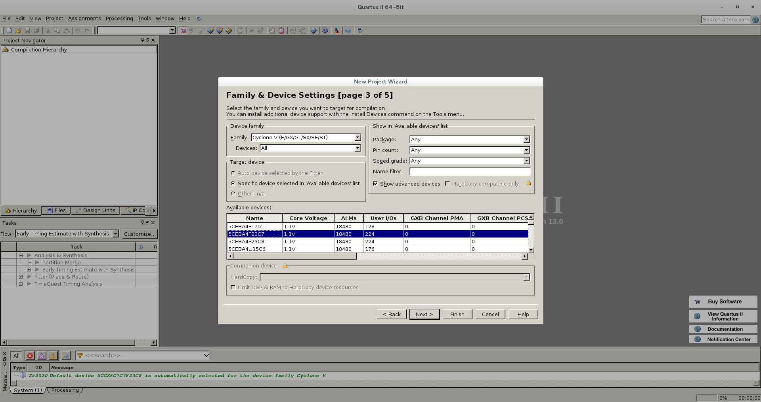Viewport: 761px width, 402px height.
Task: Click the Programmer download icon in toolbar
Action: 325,30
